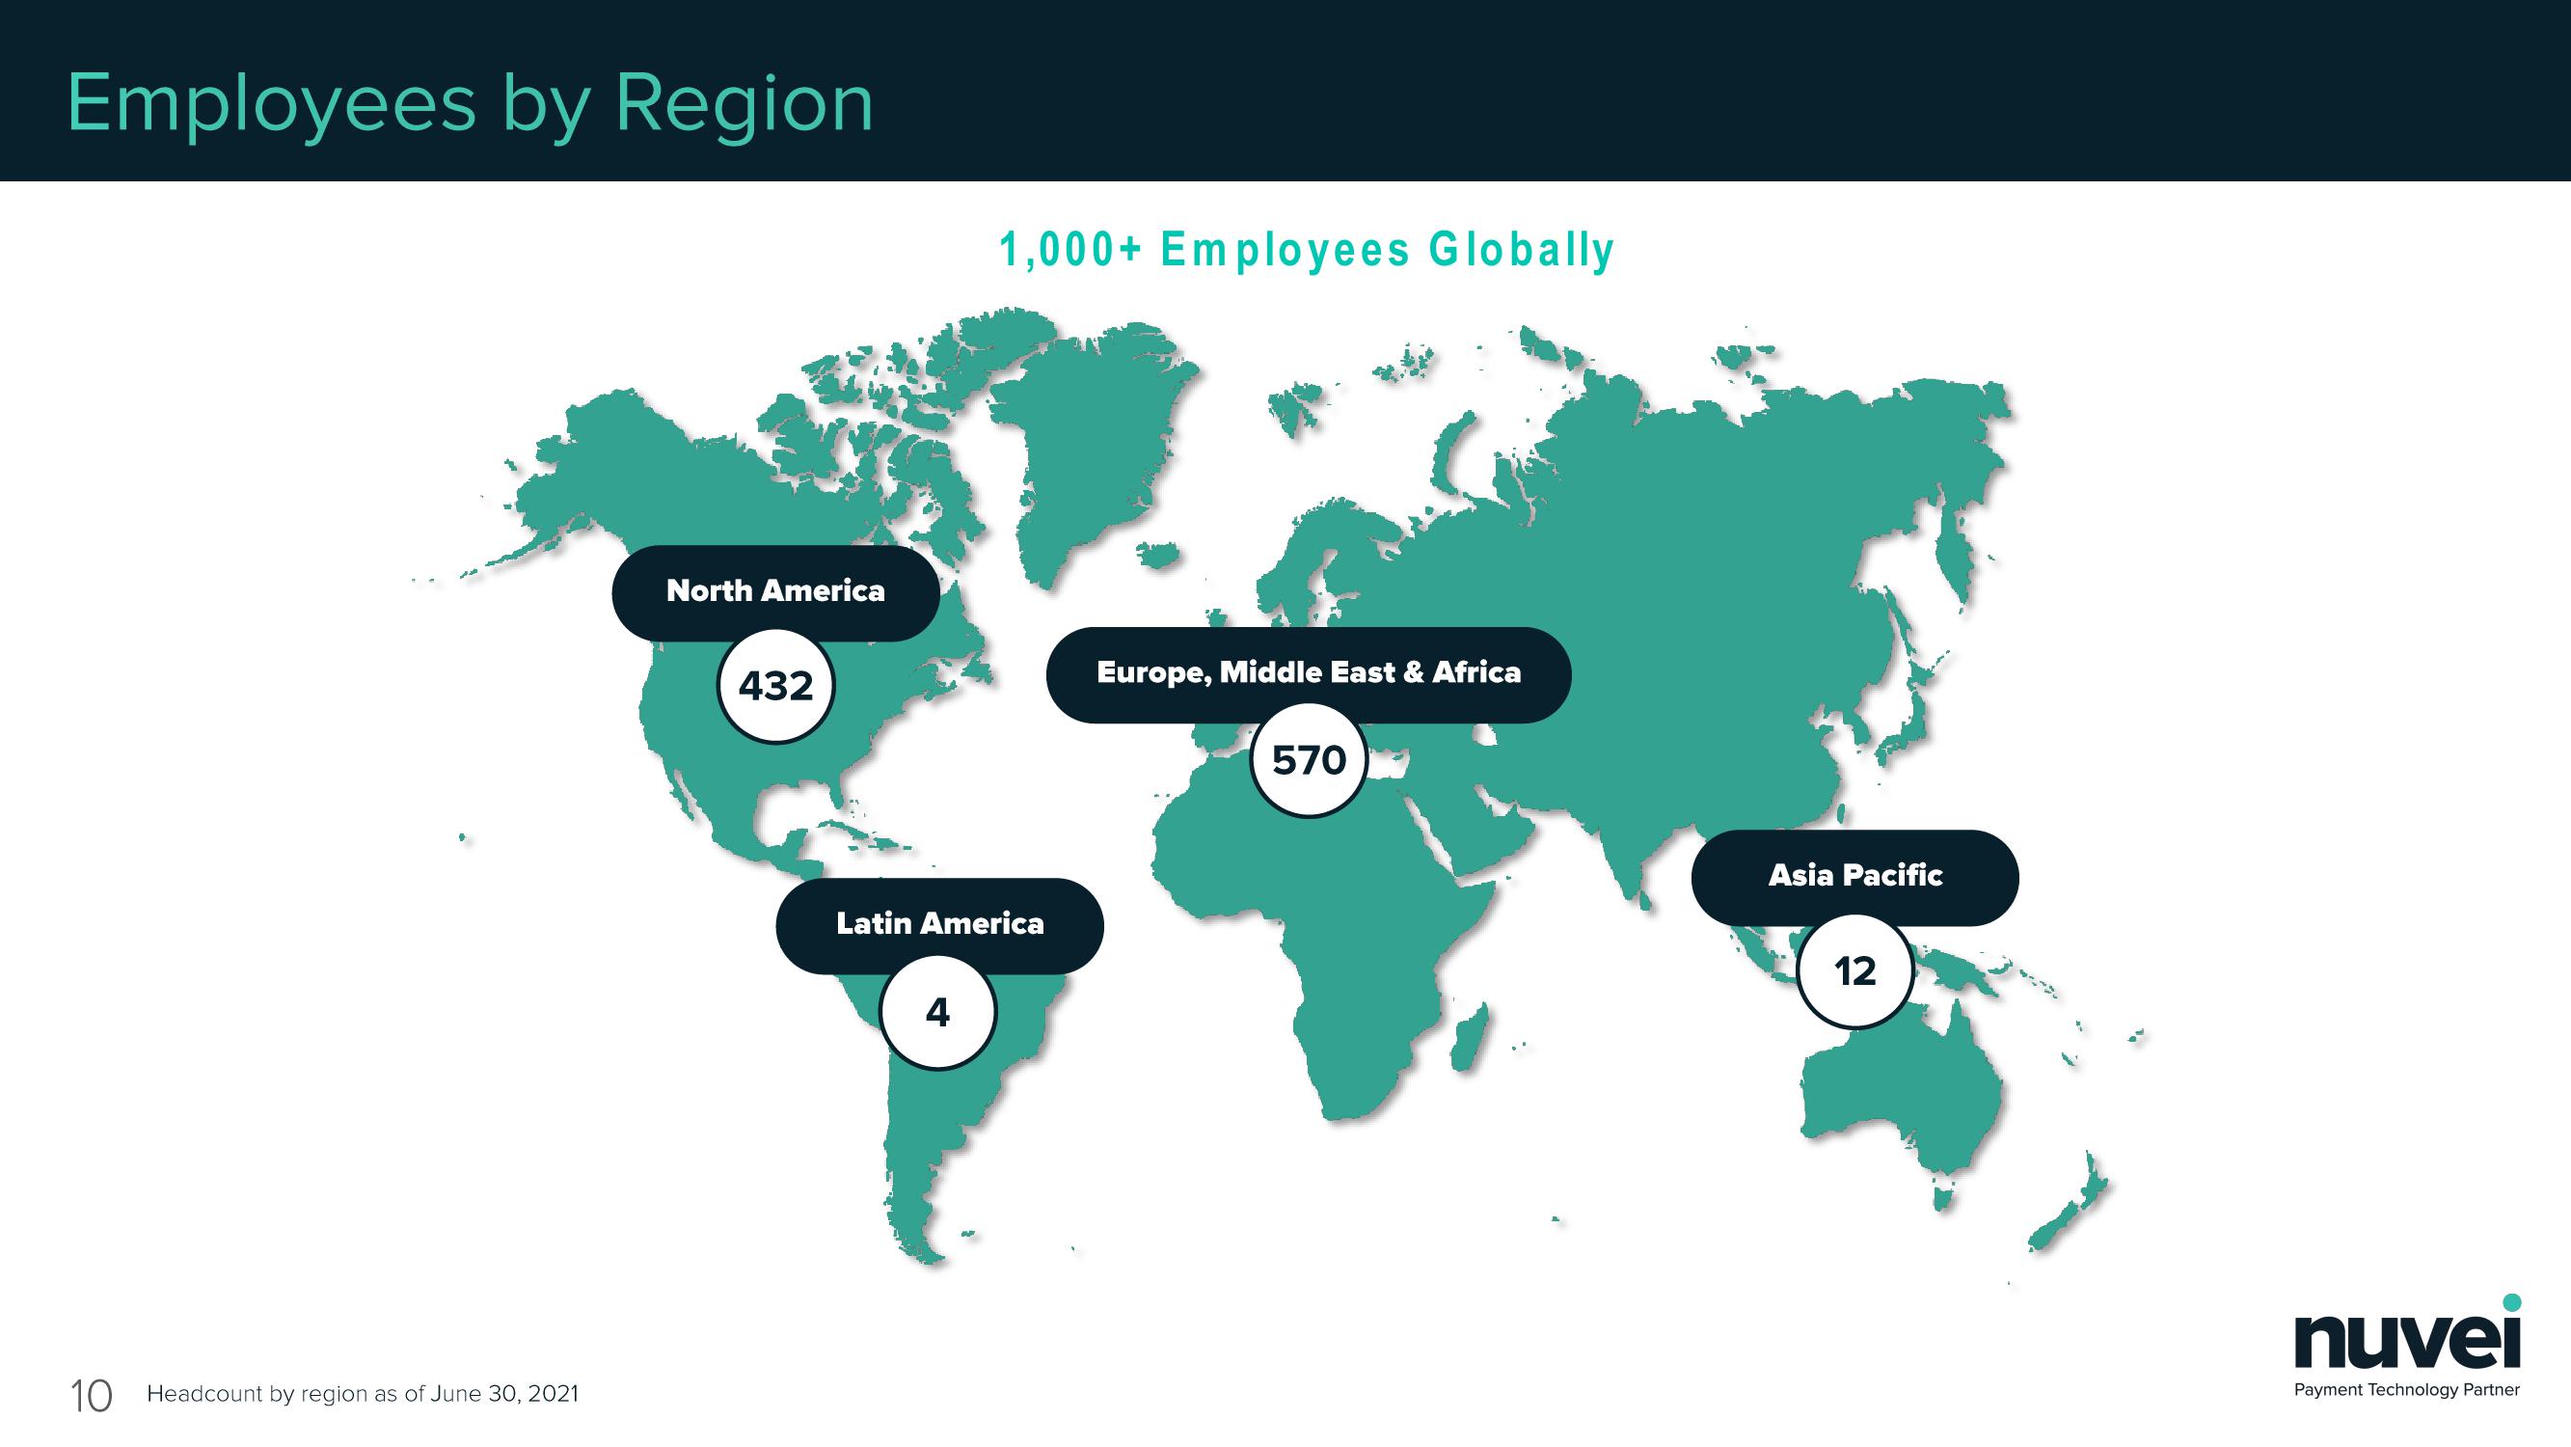Screen dimensions: 2571x1447
Task: Select the 12 headcount circle
Action: (x=1855, y=970)
